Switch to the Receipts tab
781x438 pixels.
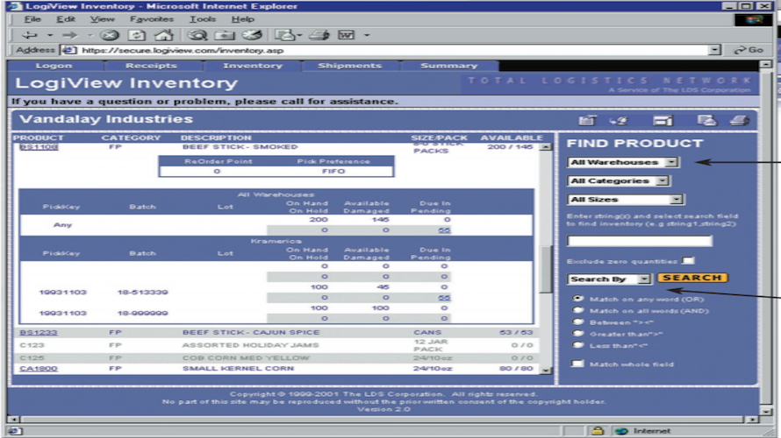(x=152, y=66)
